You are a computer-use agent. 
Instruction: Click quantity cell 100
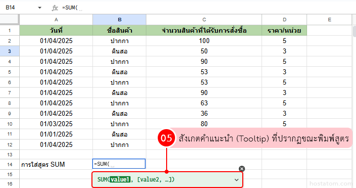coord(204,41)
